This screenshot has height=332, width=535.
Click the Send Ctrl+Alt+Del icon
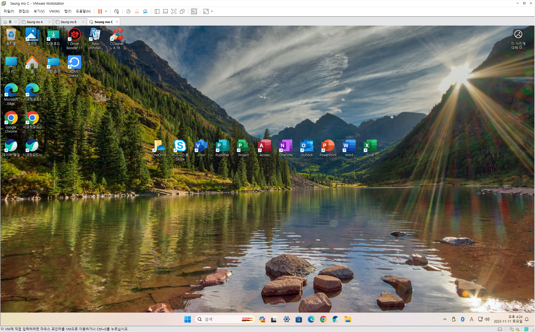117,11
